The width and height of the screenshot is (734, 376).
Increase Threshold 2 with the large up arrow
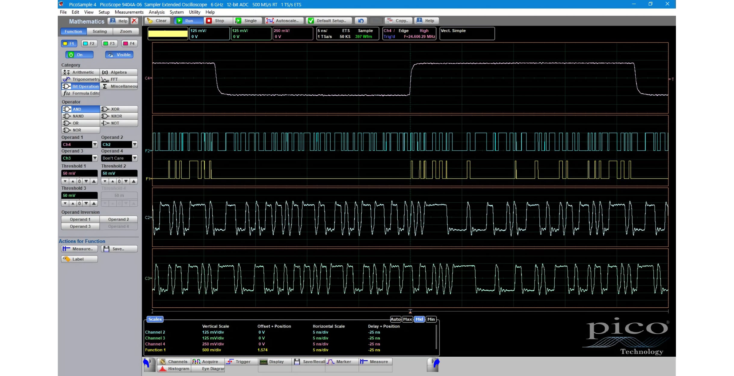point(134,181)
